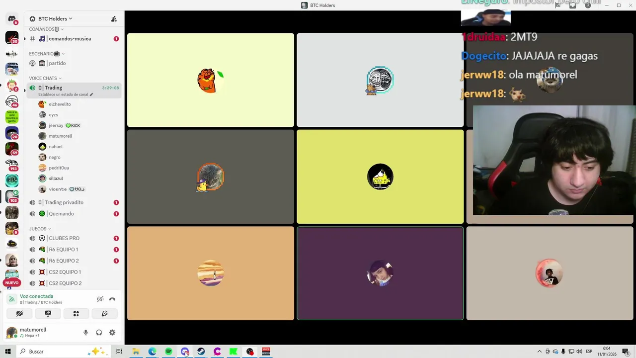The height and width of the screenshot is (358, 636).
Task: Click user matumorell in voice list
Action: click(79, 136)
